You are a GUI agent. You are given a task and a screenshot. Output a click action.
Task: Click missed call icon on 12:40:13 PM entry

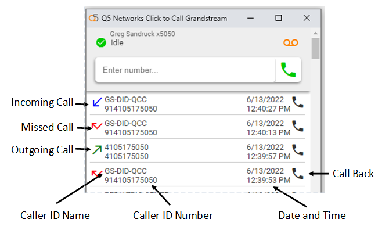(x=96, y=126)
